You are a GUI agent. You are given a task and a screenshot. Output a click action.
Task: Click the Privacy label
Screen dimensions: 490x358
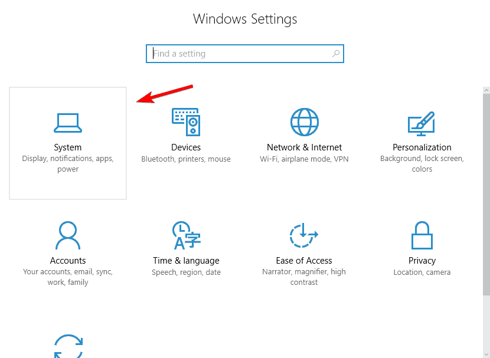click(x=422, y=261)
